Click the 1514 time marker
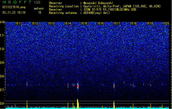Screen dimensions: 172x109 coord(68,23)
